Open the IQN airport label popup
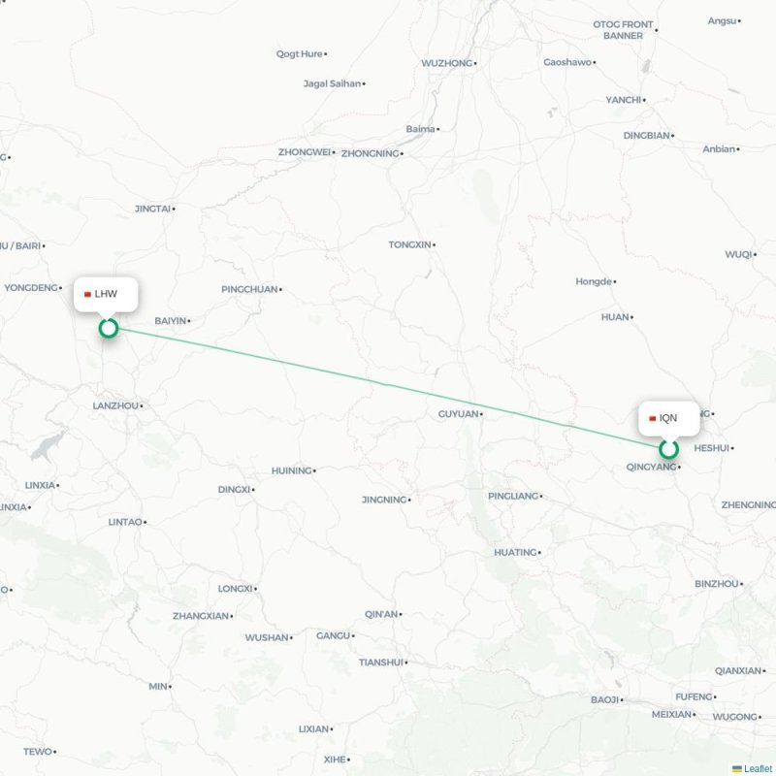 click(x=669, y=419)
